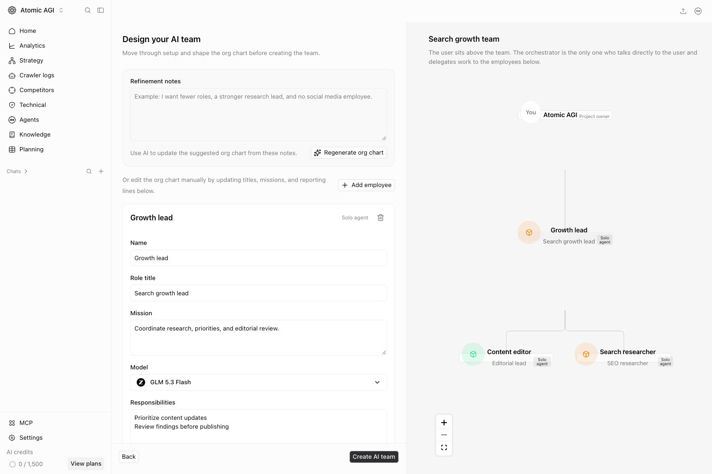Click the assistant icon at top right
This screenshot has height=474, width=712.
(x=698, y=11)
